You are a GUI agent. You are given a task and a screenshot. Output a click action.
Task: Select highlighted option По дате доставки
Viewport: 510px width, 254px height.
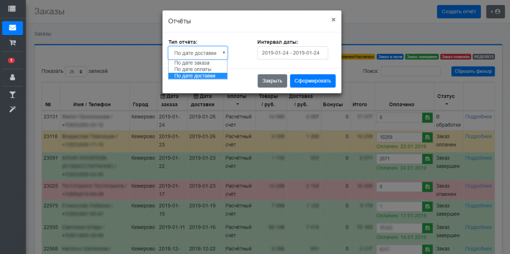198,76
